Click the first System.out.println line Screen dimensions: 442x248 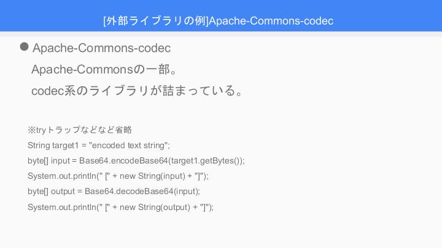pos(118,176)
